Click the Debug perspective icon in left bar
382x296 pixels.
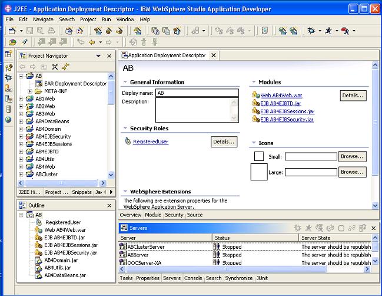pyautogui.click(x=8, y=78)
